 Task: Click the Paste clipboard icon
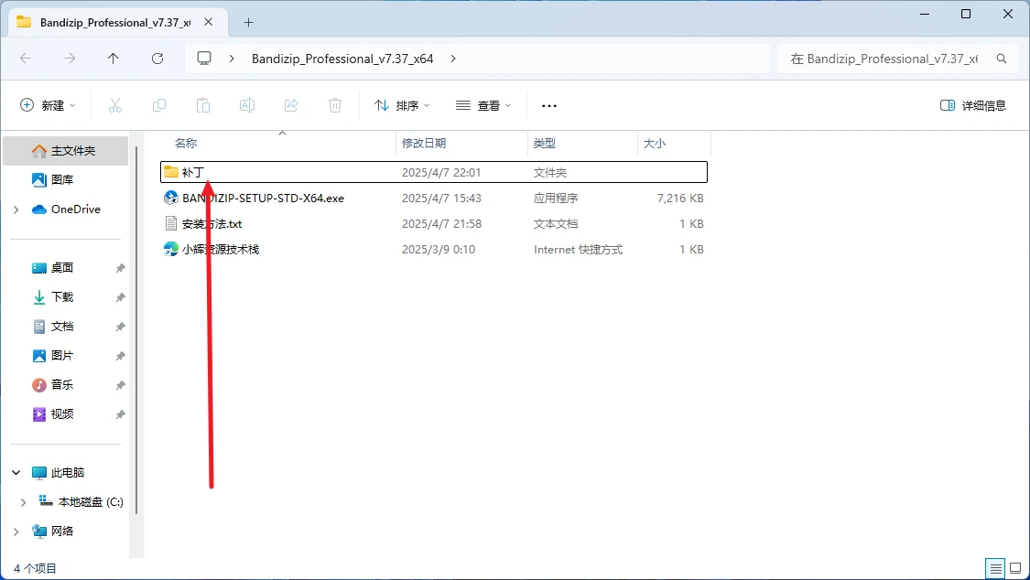click(x=203, y=105)
